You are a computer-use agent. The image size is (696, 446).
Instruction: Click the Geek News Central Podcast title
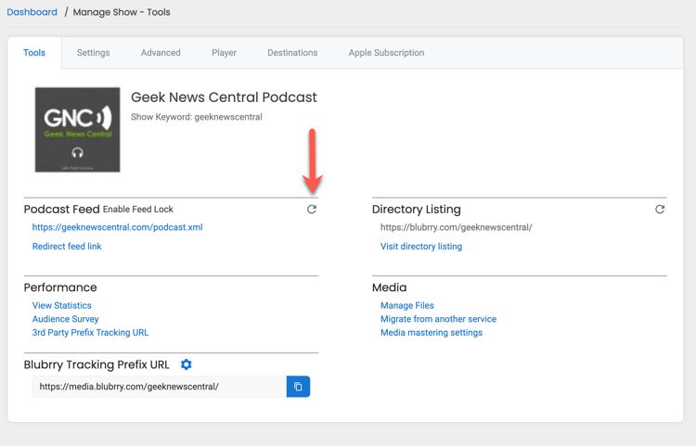[224, 97]
